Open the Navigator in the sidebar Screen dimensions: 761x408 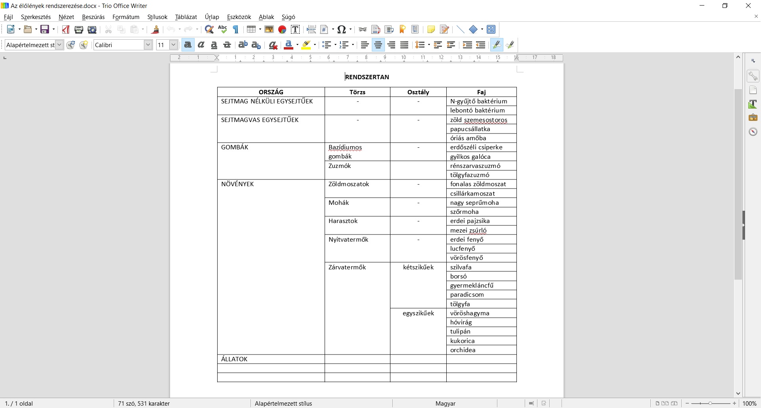tap(753, 132)
